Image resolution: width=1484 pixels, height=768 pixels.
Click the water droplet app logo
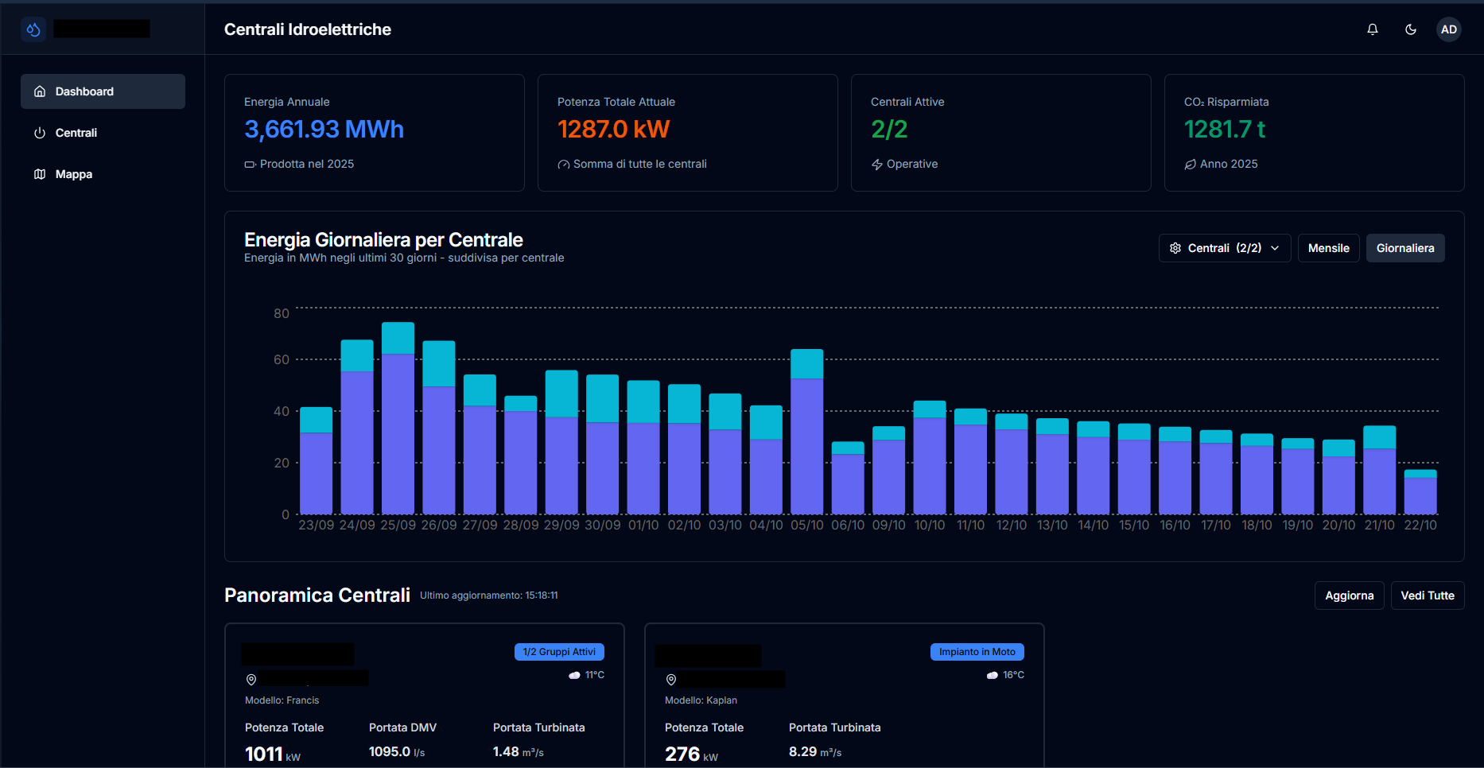[x=33, y=28]
